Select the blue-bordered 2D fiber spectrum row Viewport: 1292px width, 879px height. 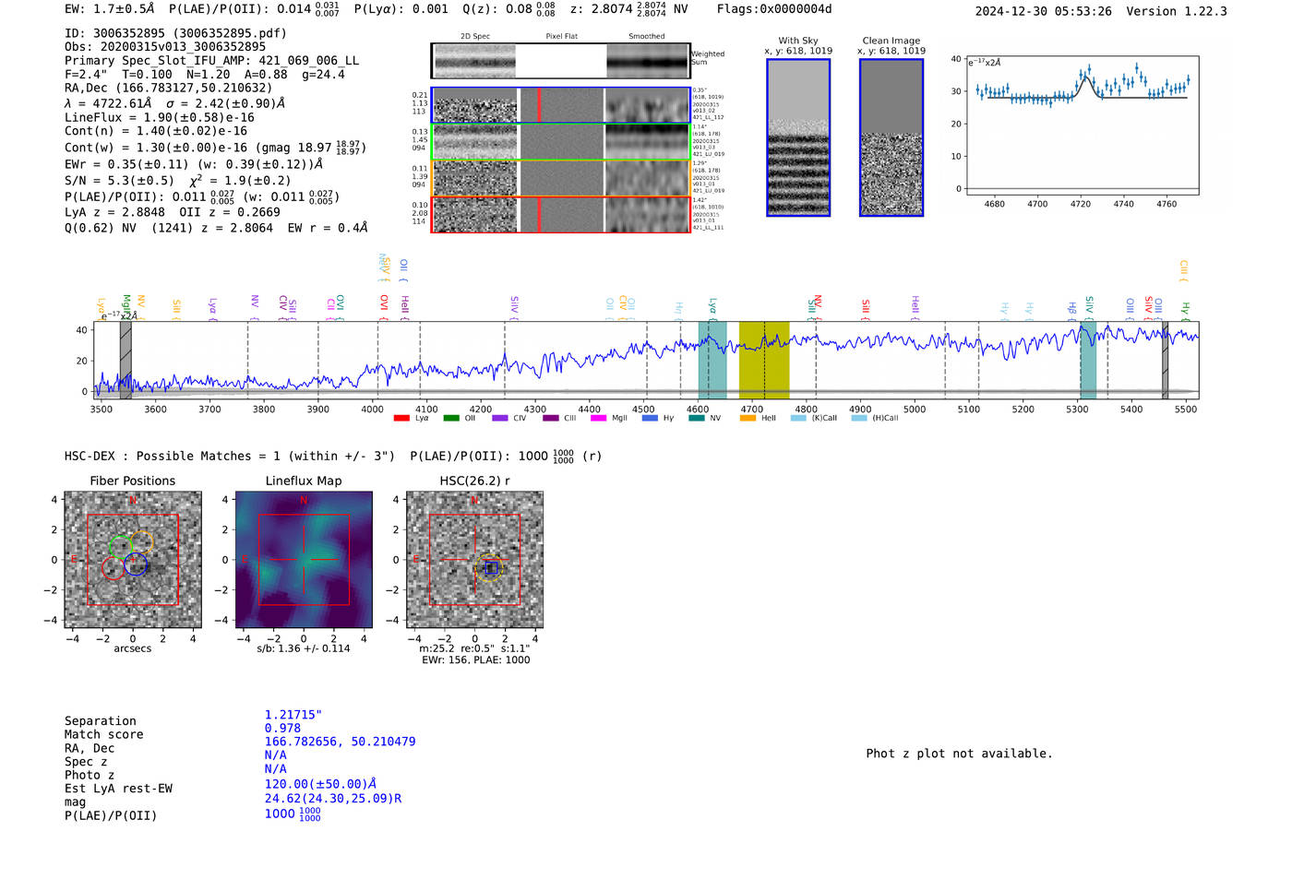pos(561,105)
